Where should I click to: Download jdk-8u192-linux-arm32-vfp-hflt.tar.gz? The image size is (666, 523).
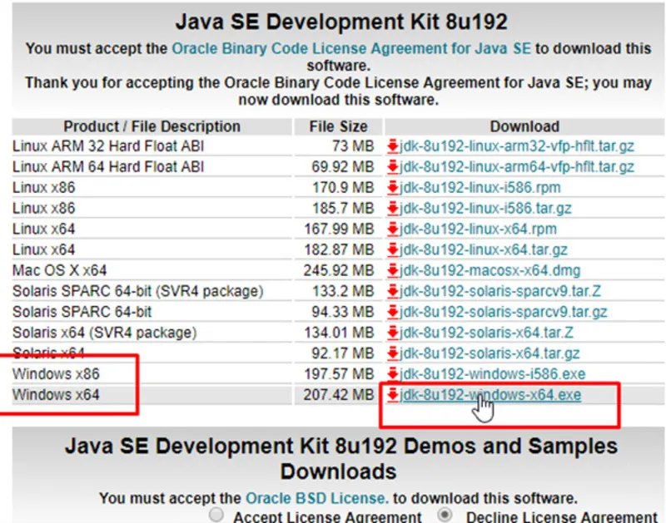point(516,146)
